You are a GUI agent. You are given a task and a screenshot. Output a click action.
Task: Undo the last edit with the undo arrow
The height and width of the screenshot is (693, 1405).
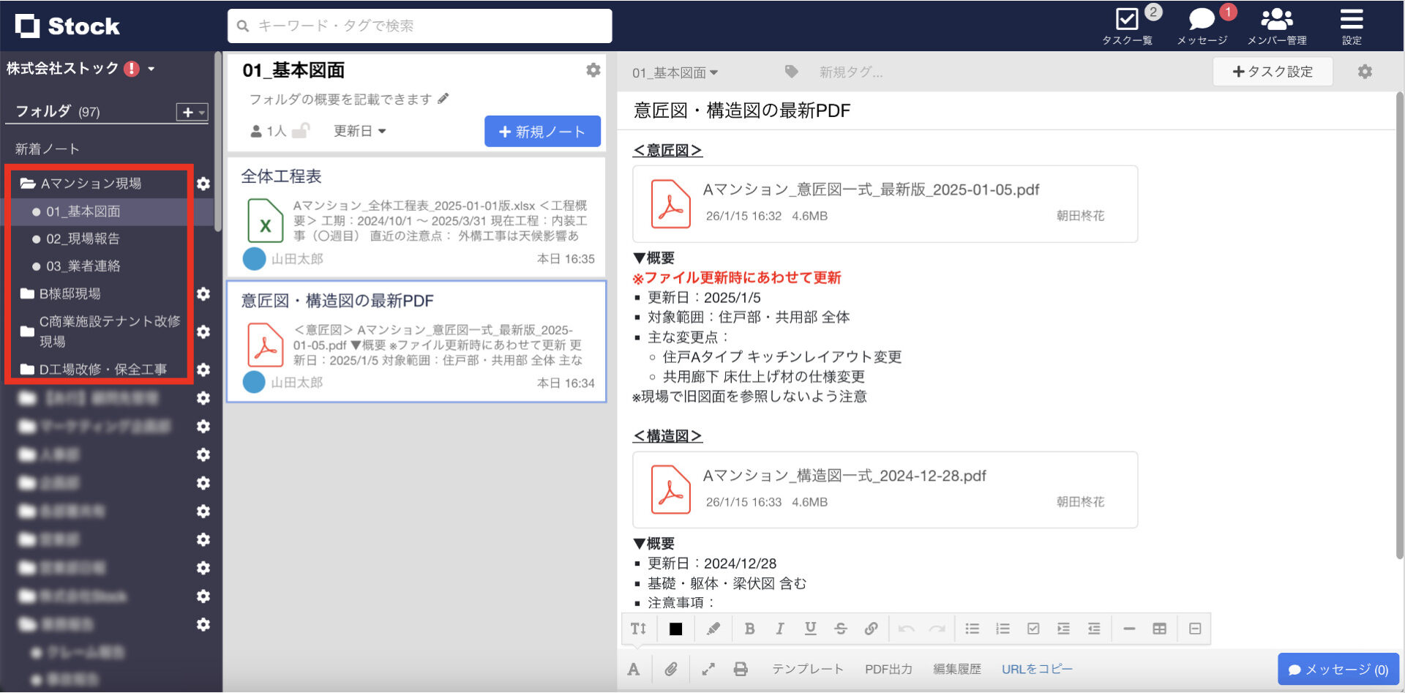pos(907,628)
